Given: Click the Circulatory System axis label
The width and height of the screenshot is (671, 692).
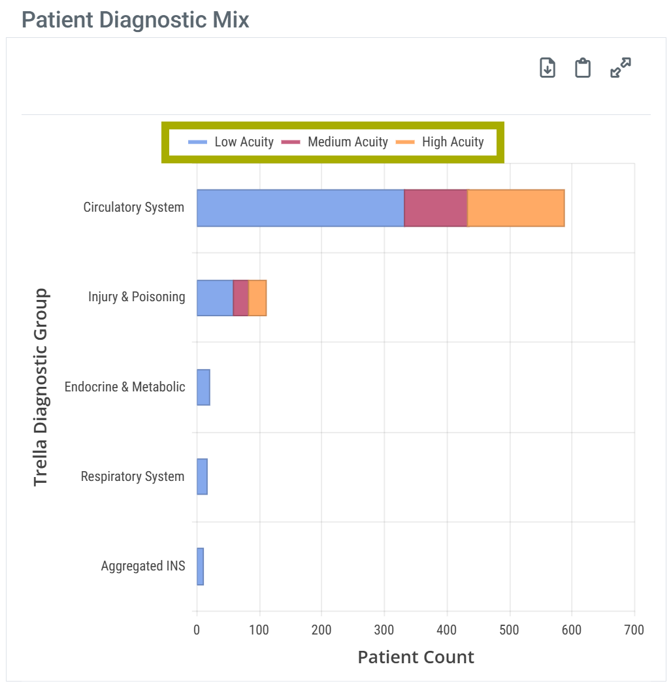Looking at the screenshot, I should coord(134,207).
